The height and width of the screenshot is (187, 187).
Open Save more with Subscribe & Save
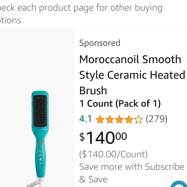pyautogui.click(x=132, y=173)
